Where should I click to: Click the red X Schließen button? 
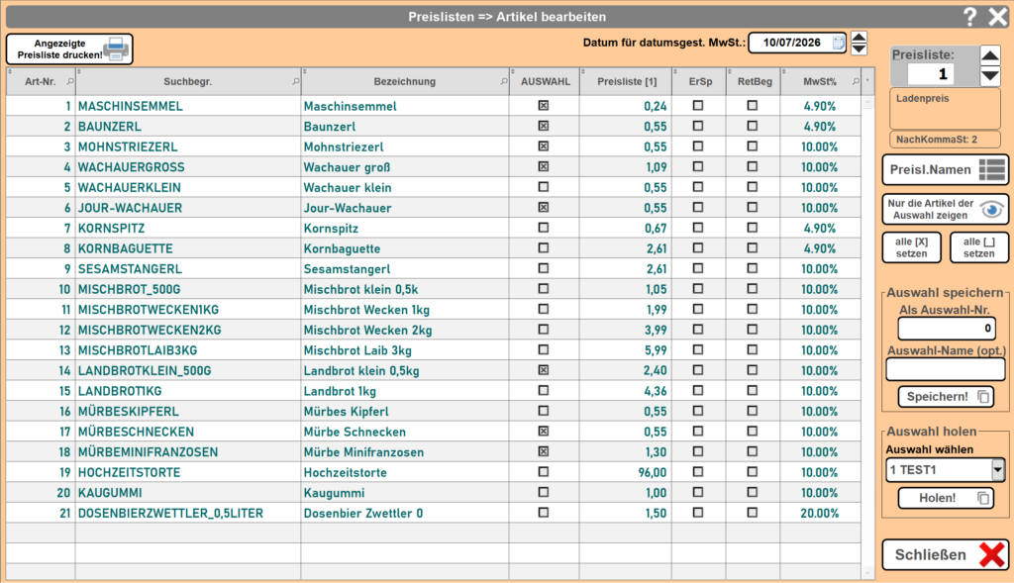[945, 554]
